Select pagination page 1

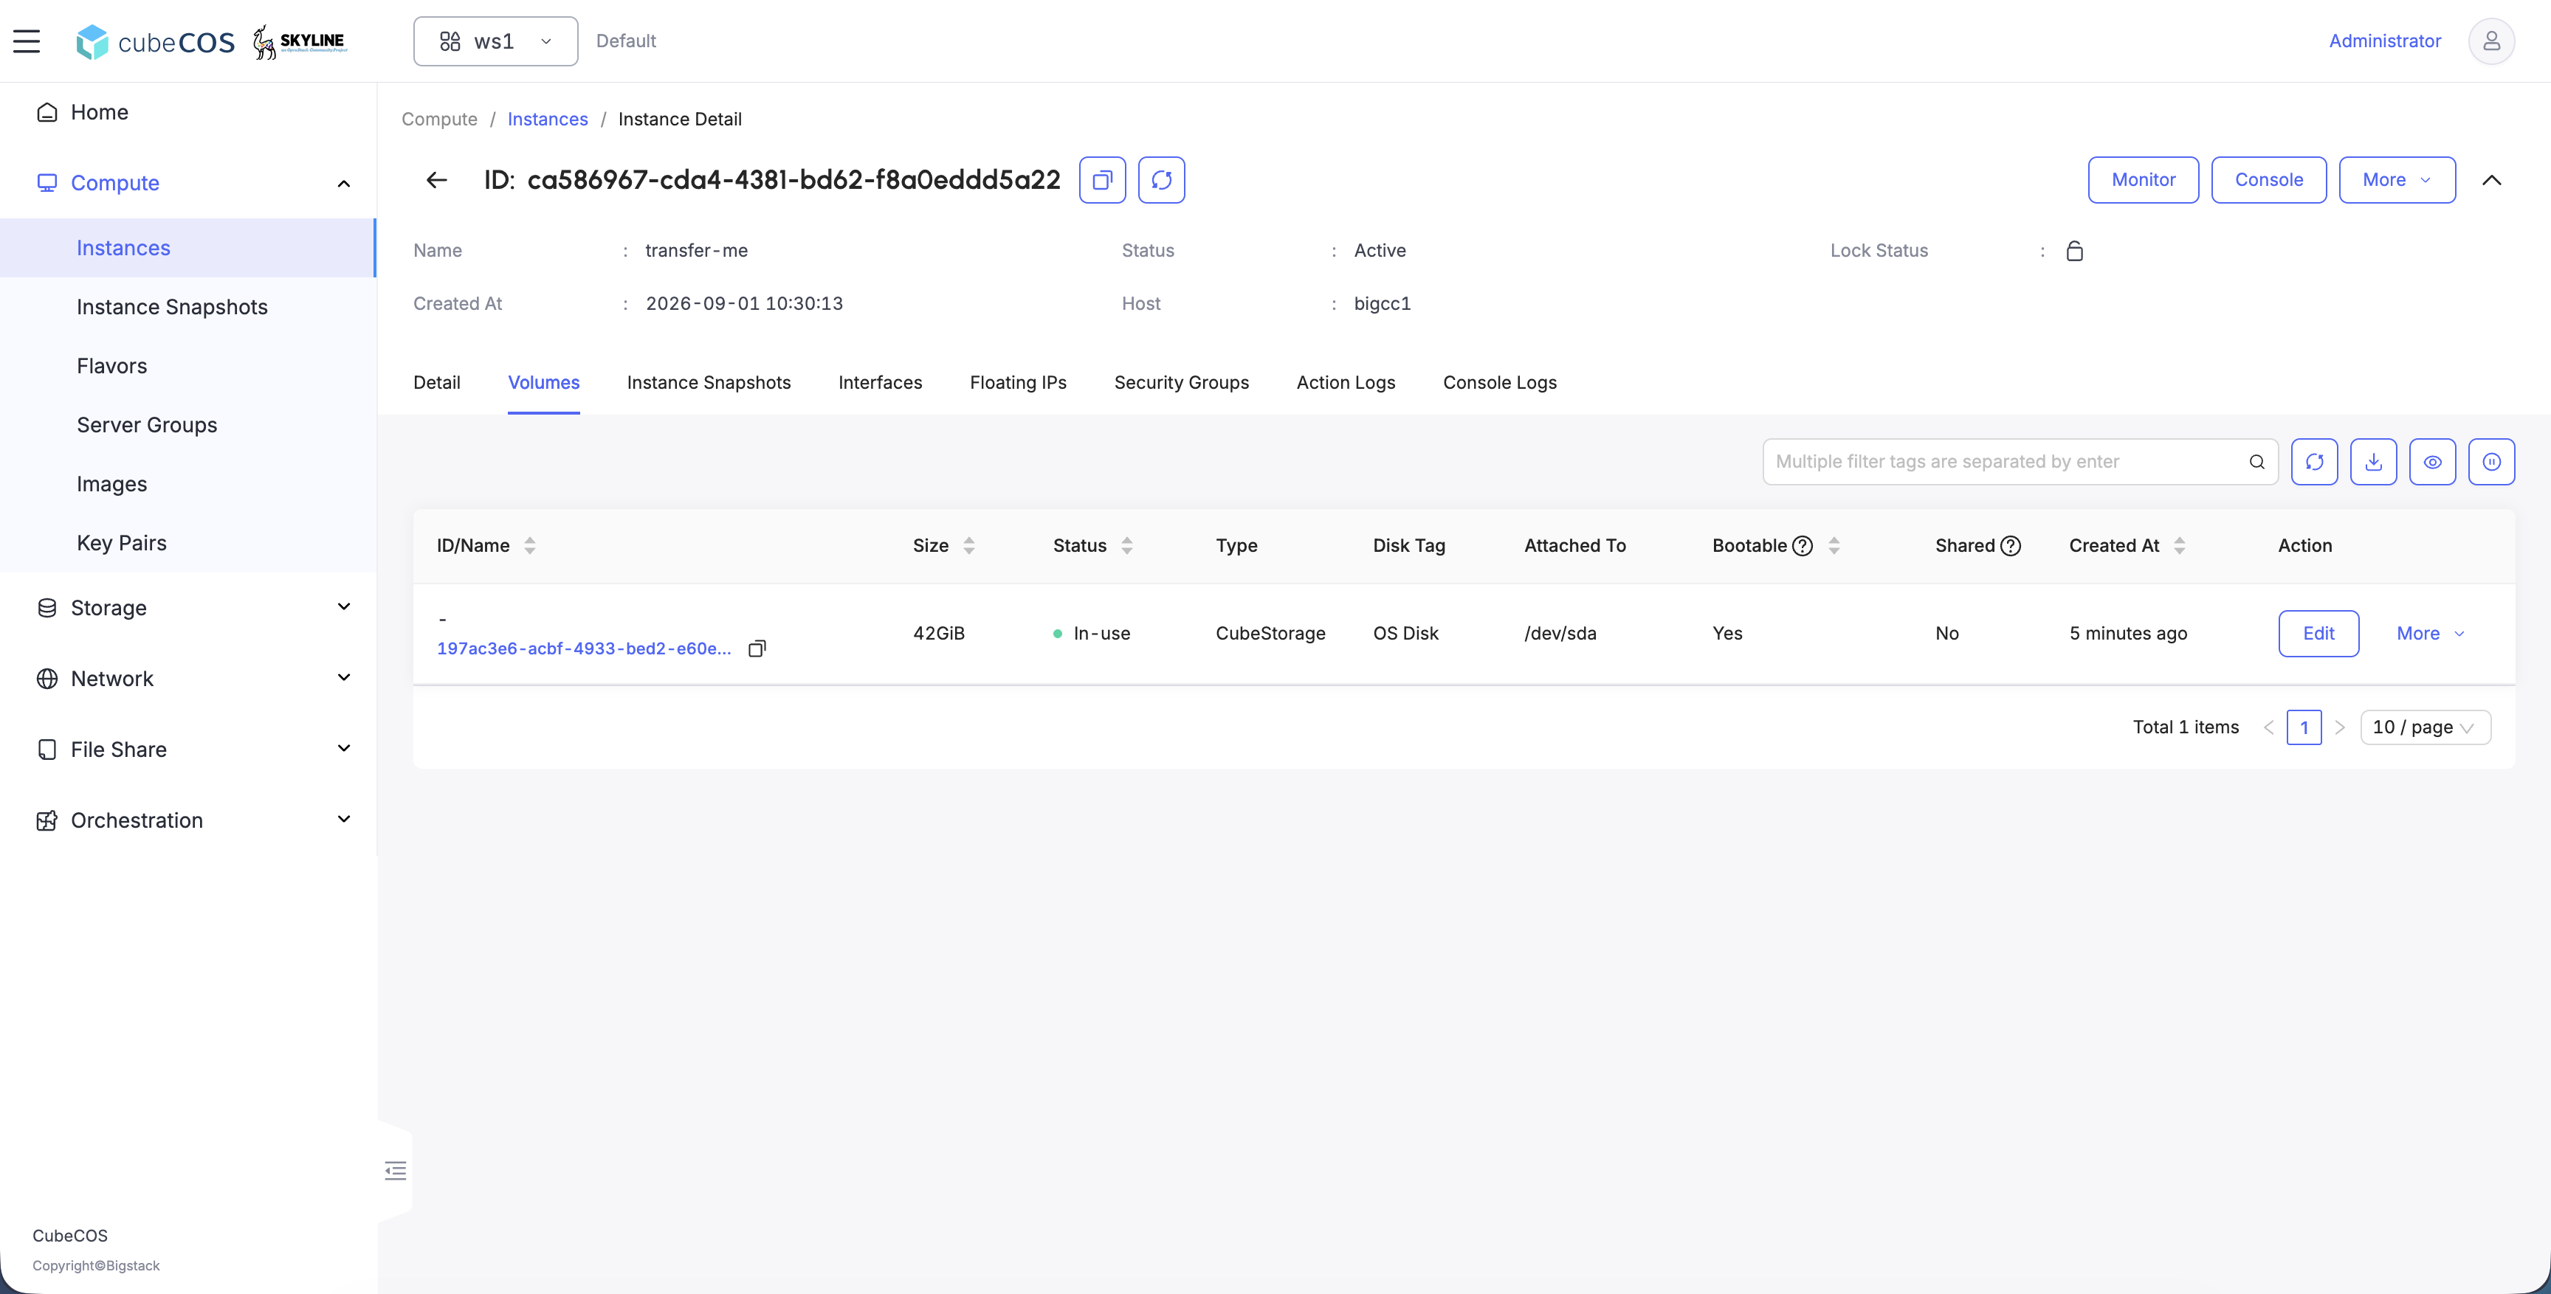[2304, 727]
